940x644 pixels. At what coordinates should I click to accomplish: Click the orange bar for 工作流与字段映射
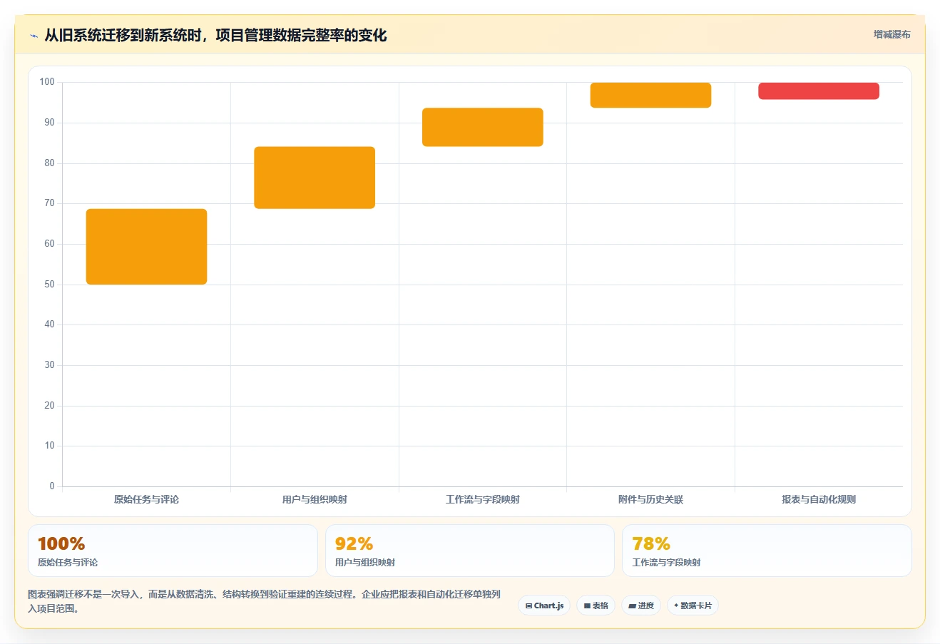483,127
